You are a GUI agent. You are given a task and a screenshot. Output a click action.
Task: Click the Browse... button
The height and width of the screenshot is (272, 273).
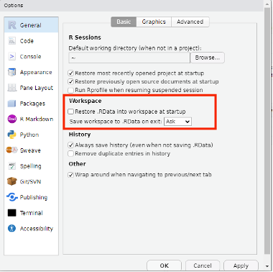208,58
